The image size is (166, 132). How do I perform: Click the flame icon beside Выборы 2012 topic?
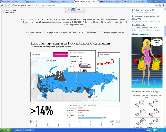[132, 25]
